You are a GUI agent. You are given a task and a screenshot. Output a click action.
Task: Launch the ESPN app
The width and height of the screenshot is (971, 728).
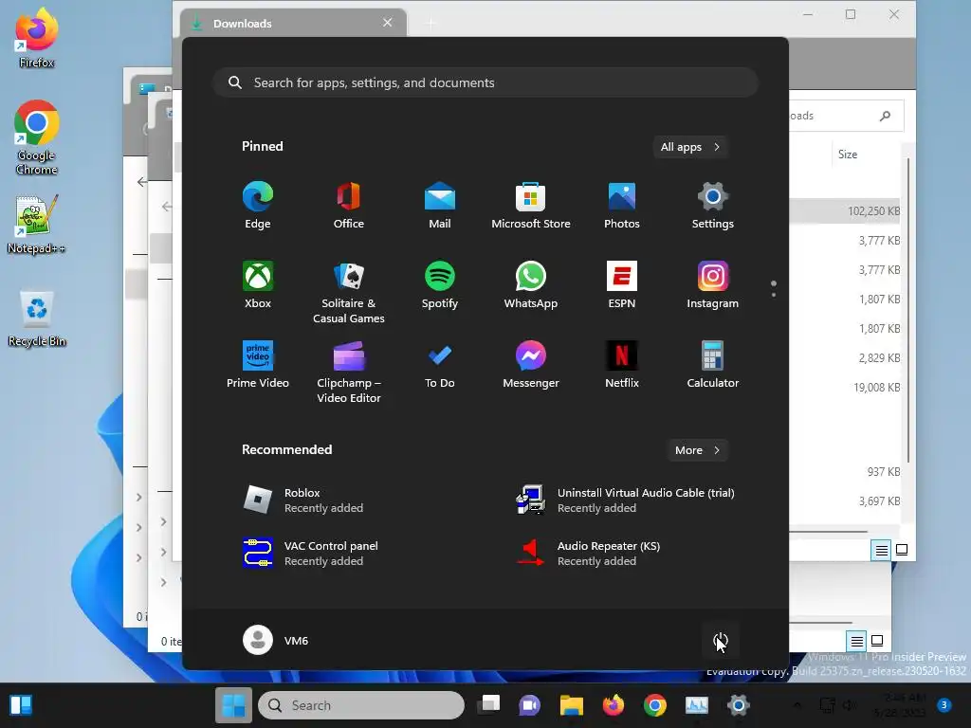pos(622,284)
